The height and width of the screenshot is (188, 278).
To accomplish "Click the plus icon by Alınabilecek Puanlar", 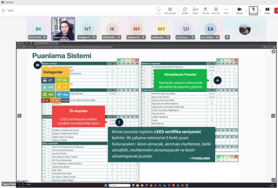I will [x=218, y=81].
